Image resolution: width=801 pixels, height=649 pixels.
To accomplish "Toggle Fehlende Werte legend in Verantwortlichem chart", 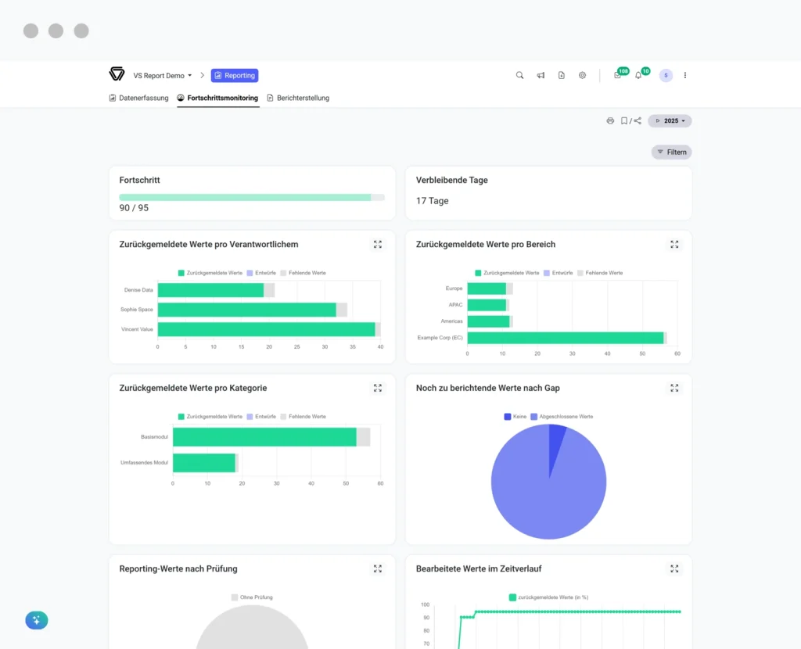I will [303, 273].
